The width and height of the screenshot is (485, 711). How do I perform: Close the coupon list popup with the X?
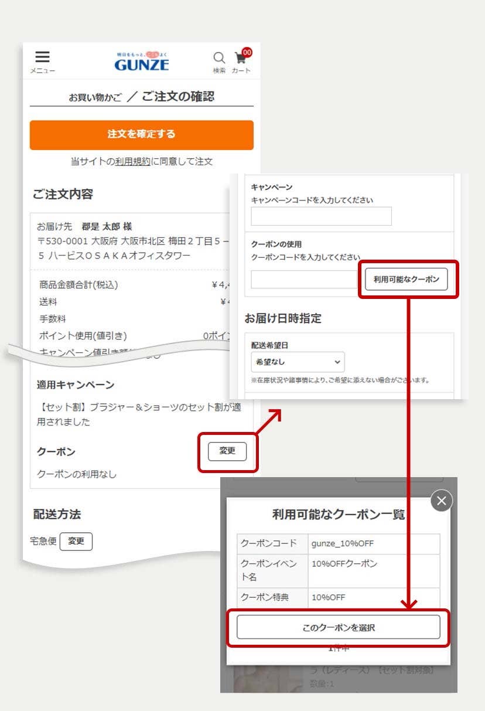441,501
